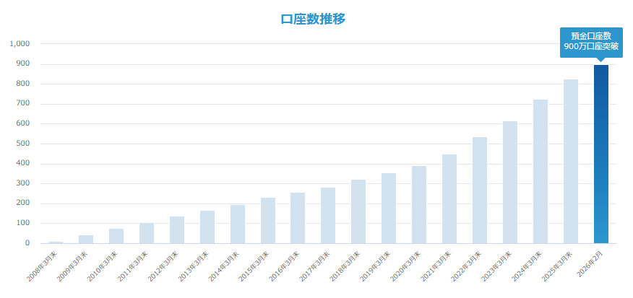Click the 2018年3月末 axis label
This screenshot has height=298, width=633.
pos(345,266)
